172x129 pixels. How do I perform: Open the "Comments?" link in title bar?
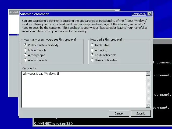point(139,14)
